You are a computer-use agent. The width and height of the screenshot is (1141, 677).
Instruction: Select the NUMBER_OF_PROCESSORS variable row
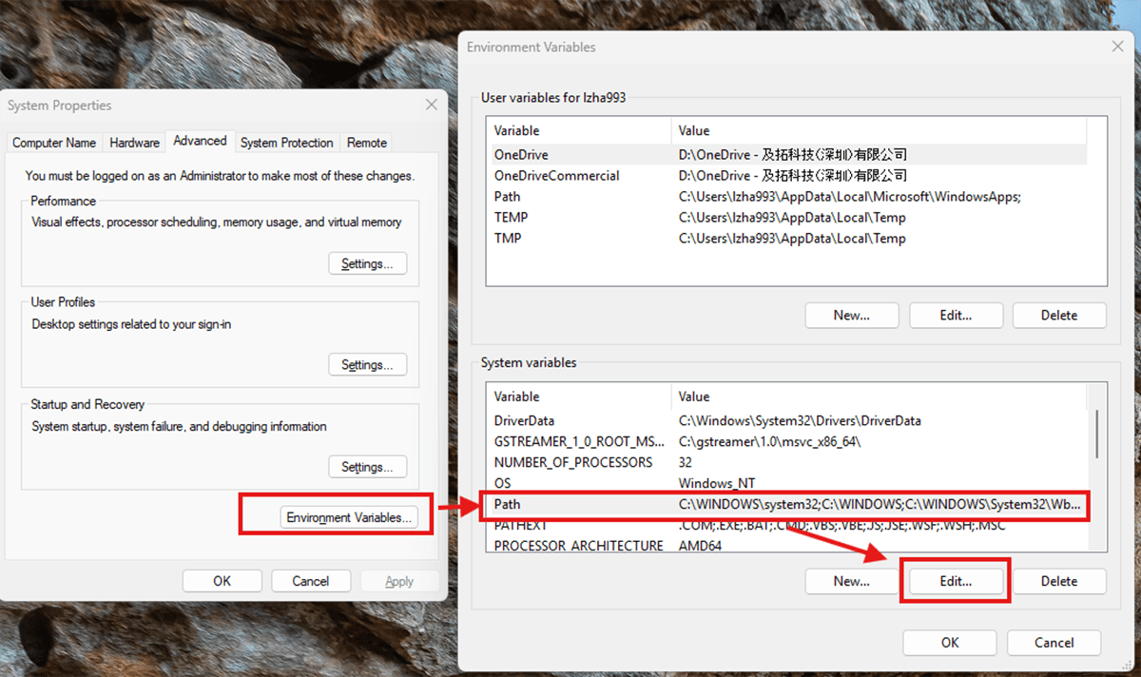click(x=784, y=462)
